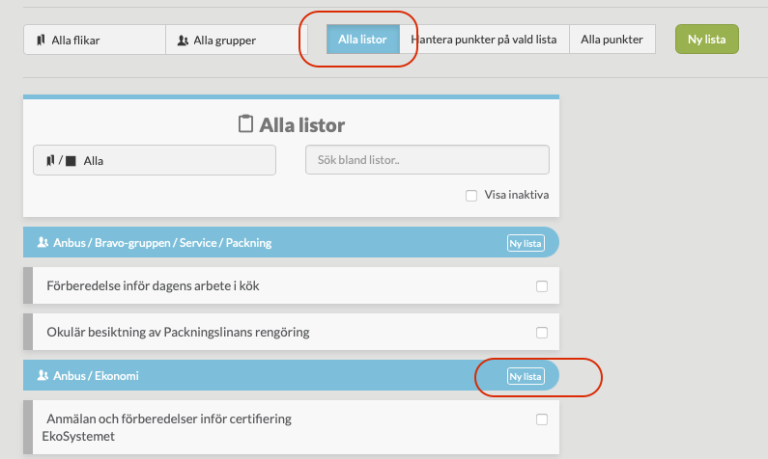Click the Sök bland listor search field
768x459 pixels.
(427, 160)
